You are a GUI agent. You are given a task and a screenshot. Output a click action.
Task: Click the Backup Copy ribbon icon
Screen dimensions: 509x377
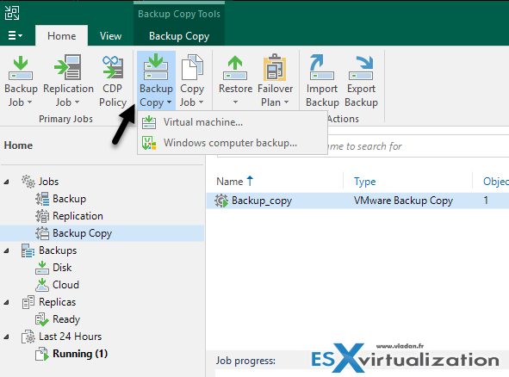click(x=156, y=67)
